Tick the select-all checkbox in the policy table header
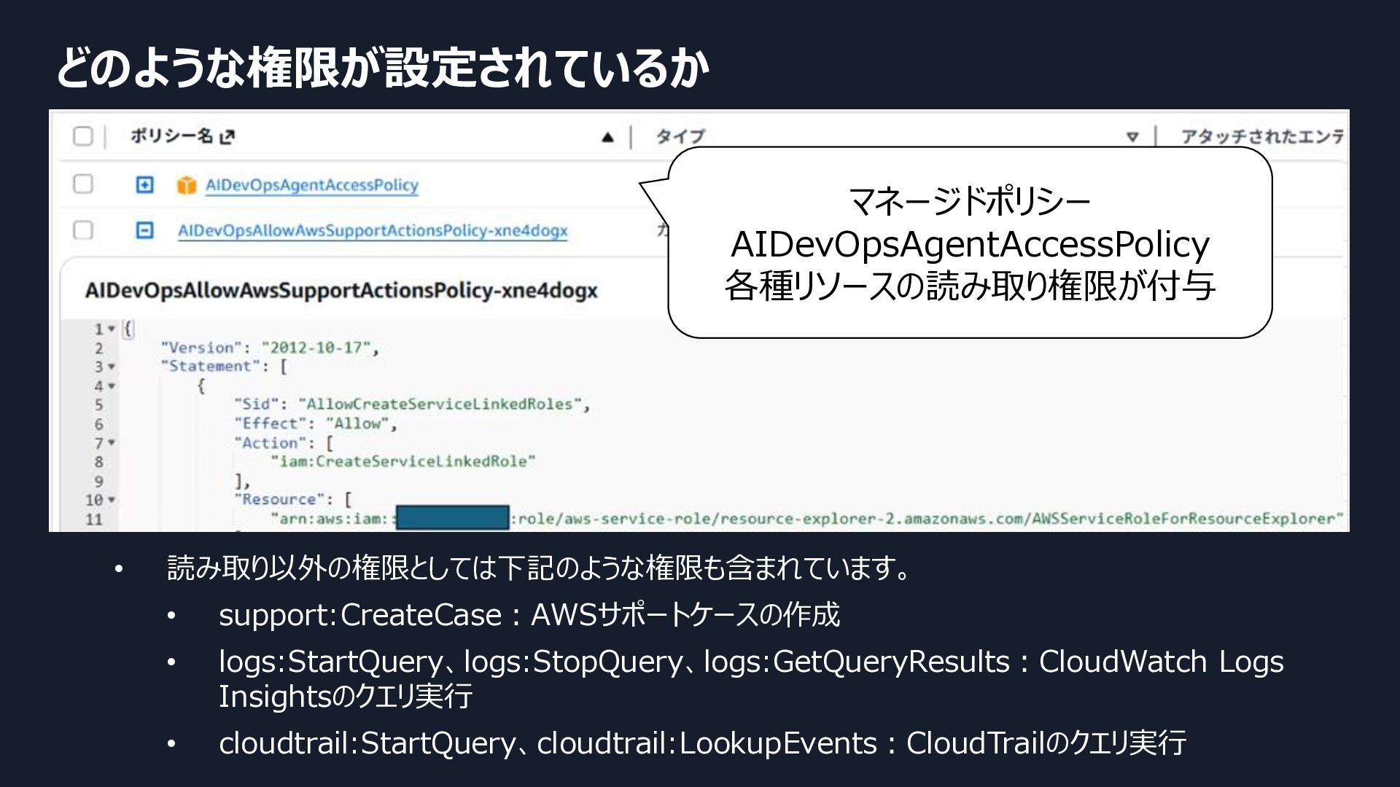Image resolution: width=1400 pixels, height=787 pixels. pos(83,136)
